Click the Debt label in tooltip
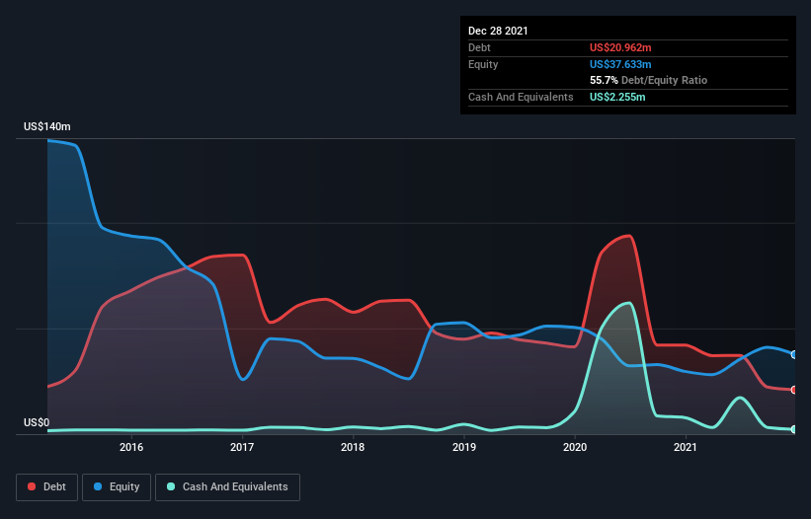811x519 pixels. coord(479,47)
